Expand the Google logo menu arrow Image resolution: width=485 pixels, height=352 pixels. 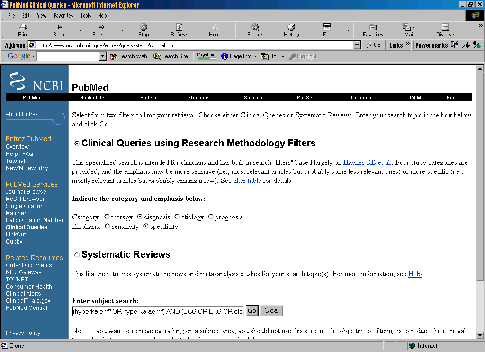(x=33, y=56)
